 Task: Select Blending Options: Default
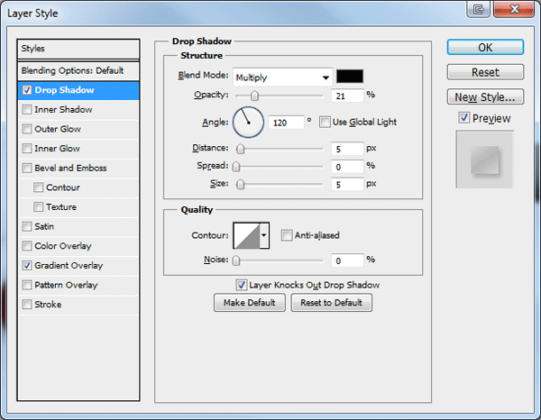point(78,70)
